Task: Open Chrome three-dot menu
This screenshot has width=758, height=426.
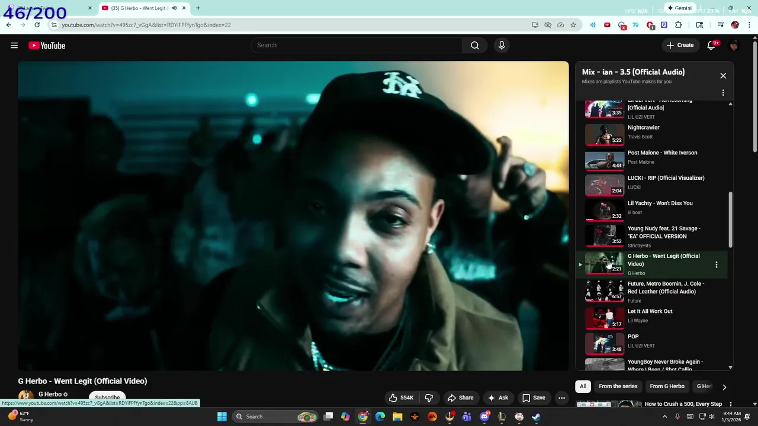Action: 750,25
